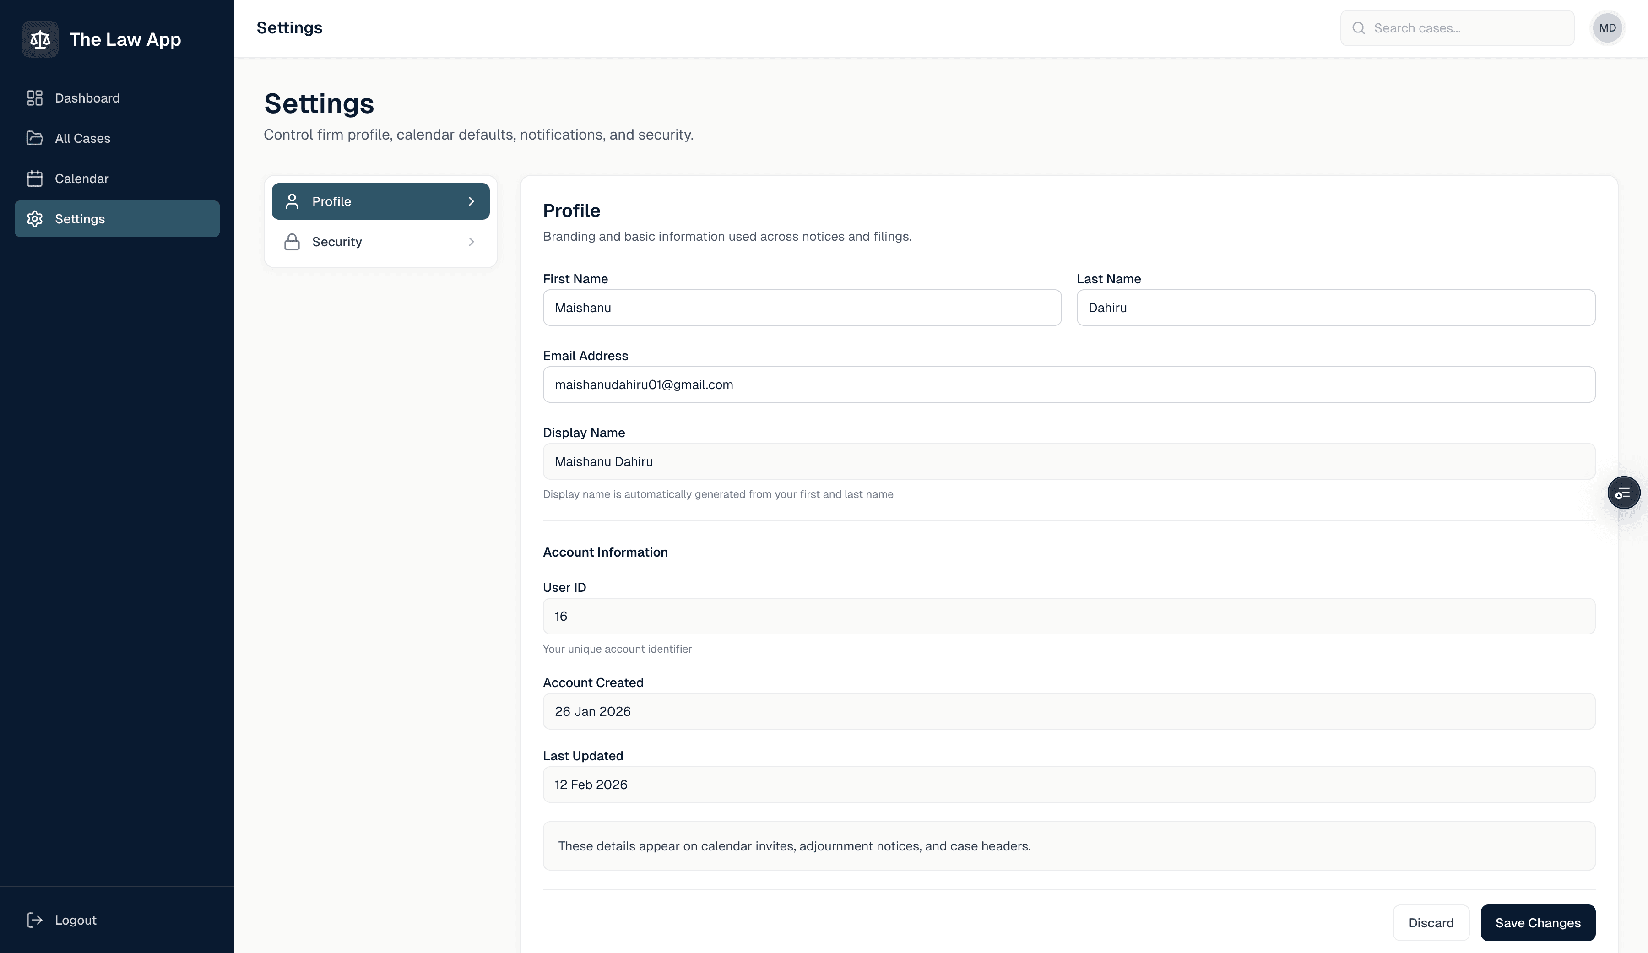
Task: Focus the First Name input field
Action: [801, 308]
